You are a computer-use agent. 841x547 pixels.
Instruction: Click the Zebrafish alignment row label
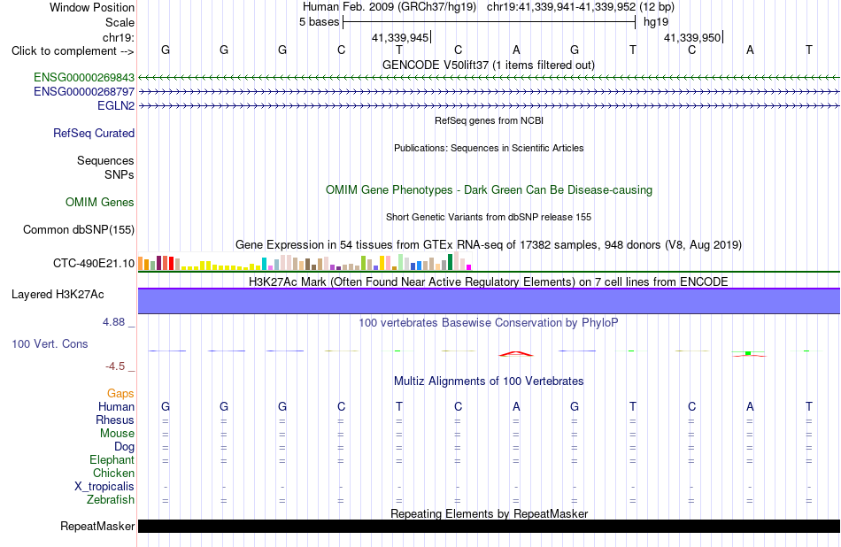pyautogui.click(x=111, y=499)
